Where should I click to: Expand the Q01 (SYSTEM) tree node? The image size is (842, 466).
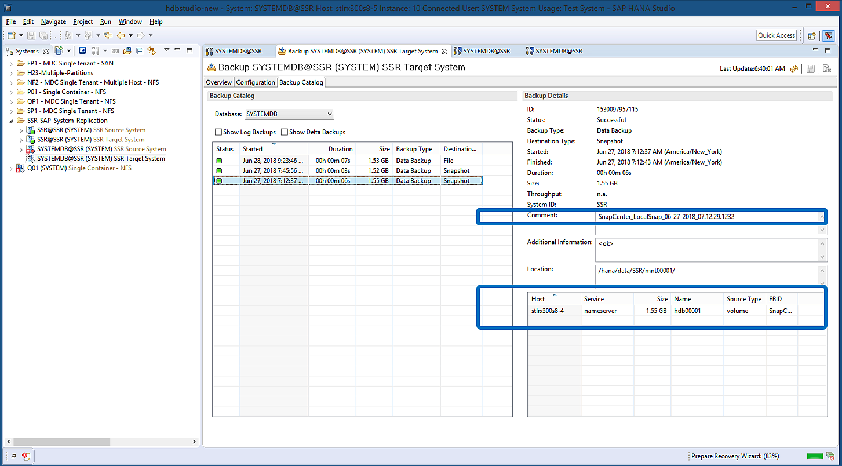(11, 169)
